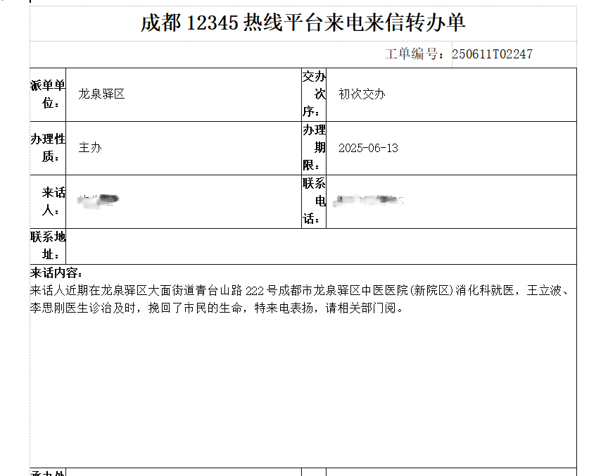This screenshot has height=476, width=589.
Task: Click the blurred phone number value
Action: [368, 201]
